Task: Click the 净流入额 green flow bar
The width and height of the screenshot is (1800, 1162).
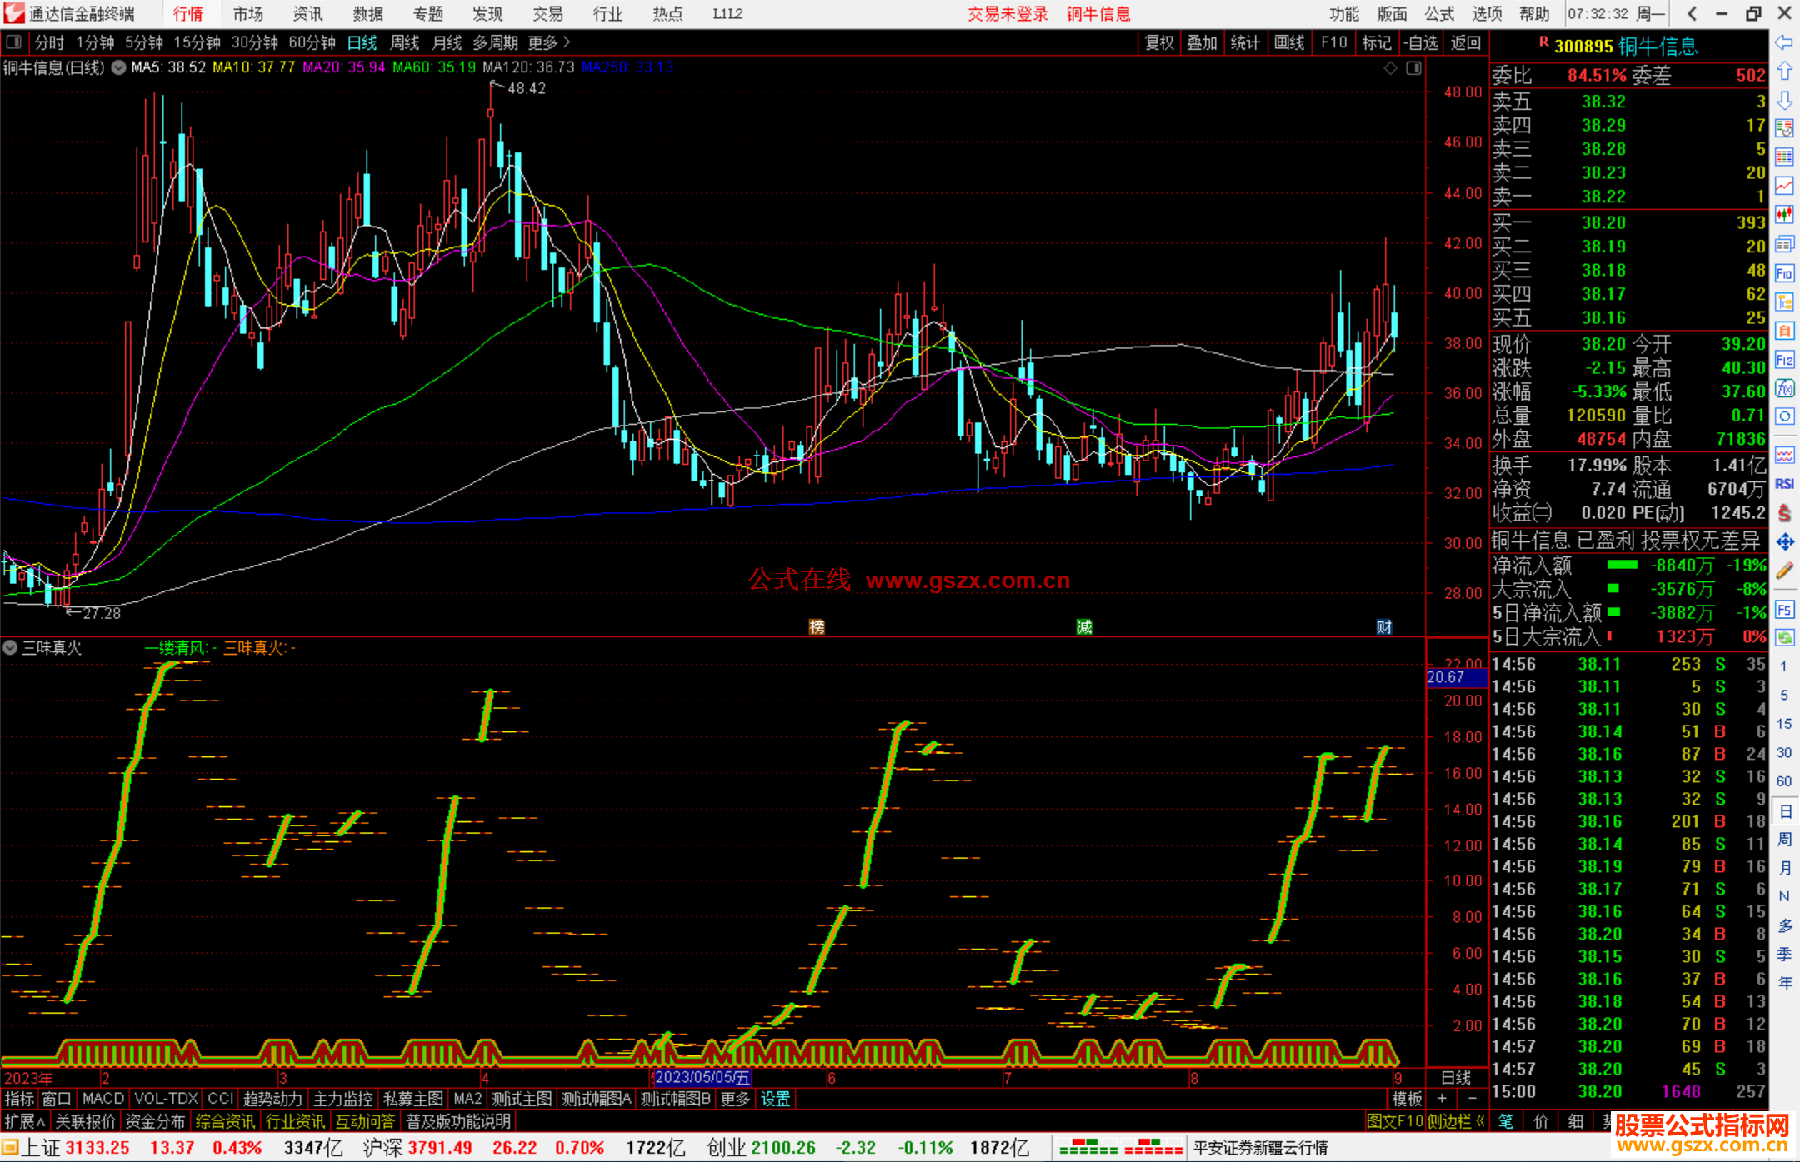Action: pyautogui.click(x=1622, y=566)
